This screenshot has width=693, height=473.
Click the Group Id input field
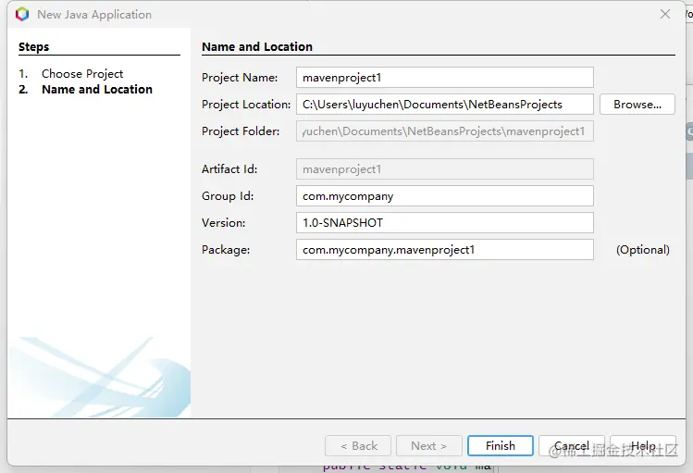(x=445, y=196)
